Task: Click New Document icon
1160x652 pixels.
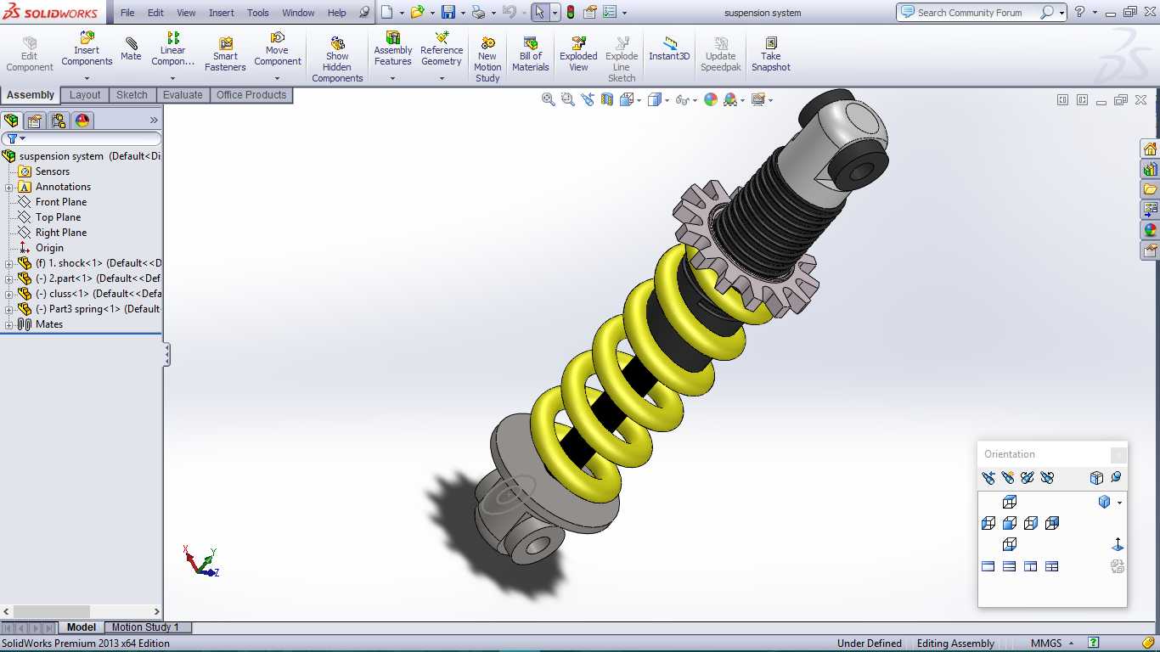Action: click(x=386, y=12)
